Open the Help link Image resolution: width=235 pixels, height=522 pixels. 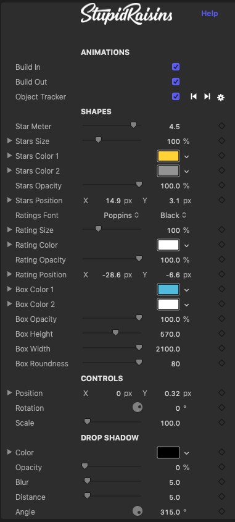point(210,14)
